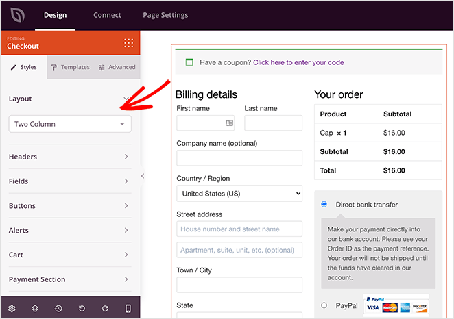Open global settings gear icon

pyautogui.click(x=12, y=309)
